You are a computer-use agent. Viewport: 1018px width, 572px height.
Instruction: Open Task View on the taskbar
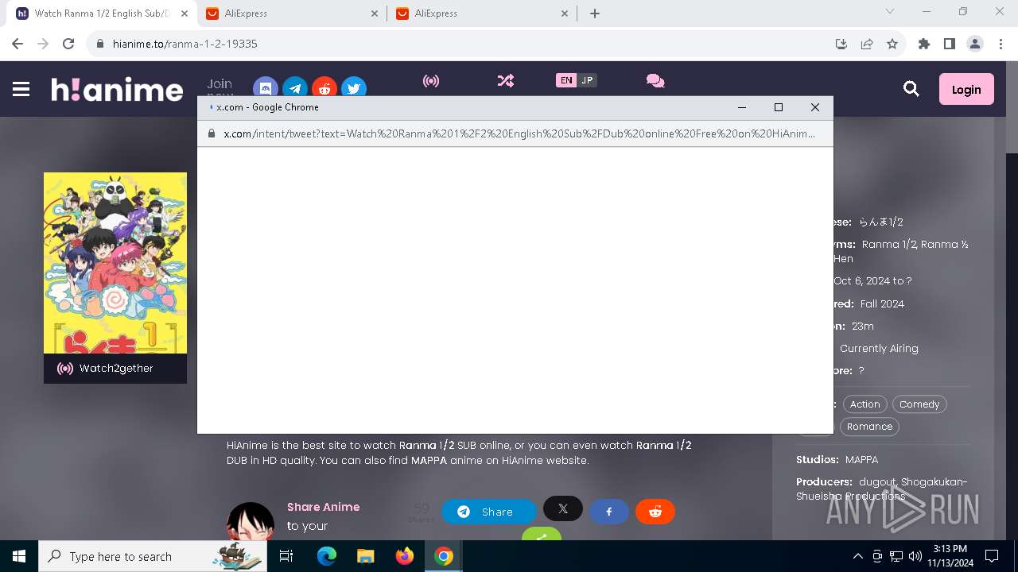click(x=287, y=556)
